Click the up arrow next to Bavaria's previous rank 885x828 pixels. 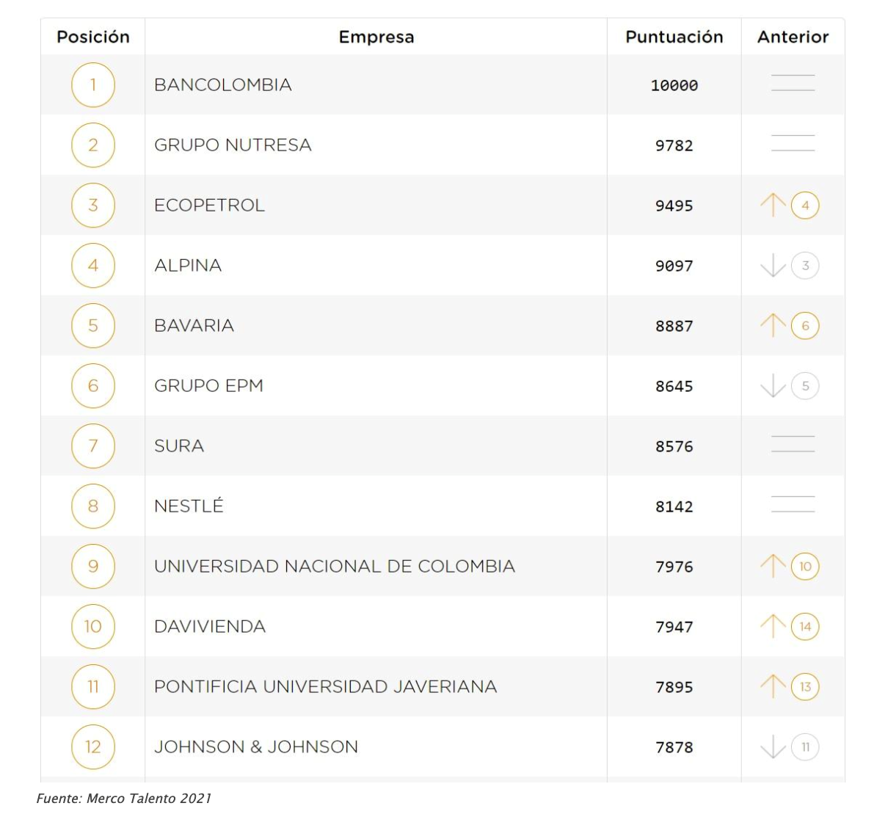[x=773, y=325]
